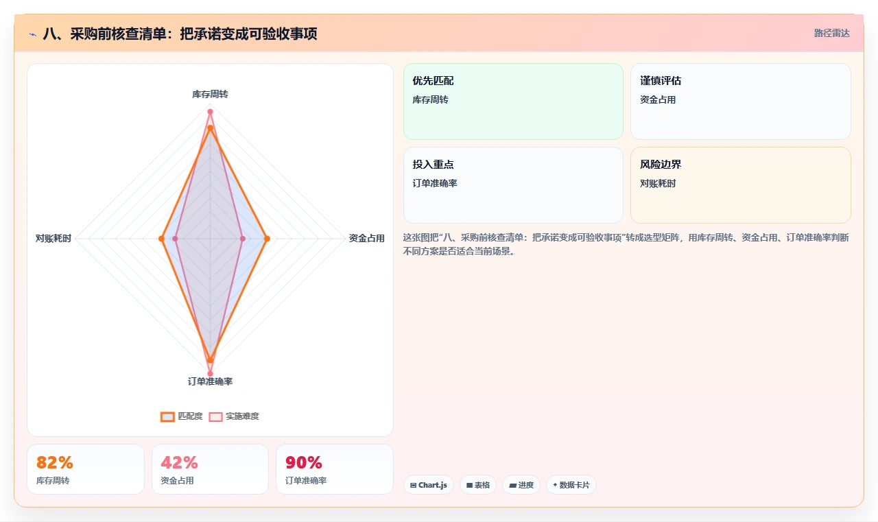This screenshot has height=522, width=878.
Task: Click the 对账耗时 radar axis label
Action: (x=54, y=239)
